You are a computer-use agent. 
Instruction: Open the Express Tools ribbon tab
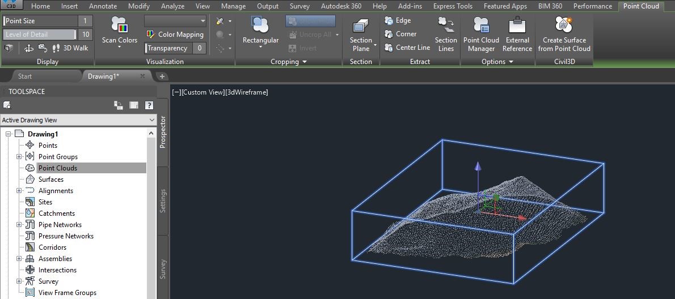[453, 6]
